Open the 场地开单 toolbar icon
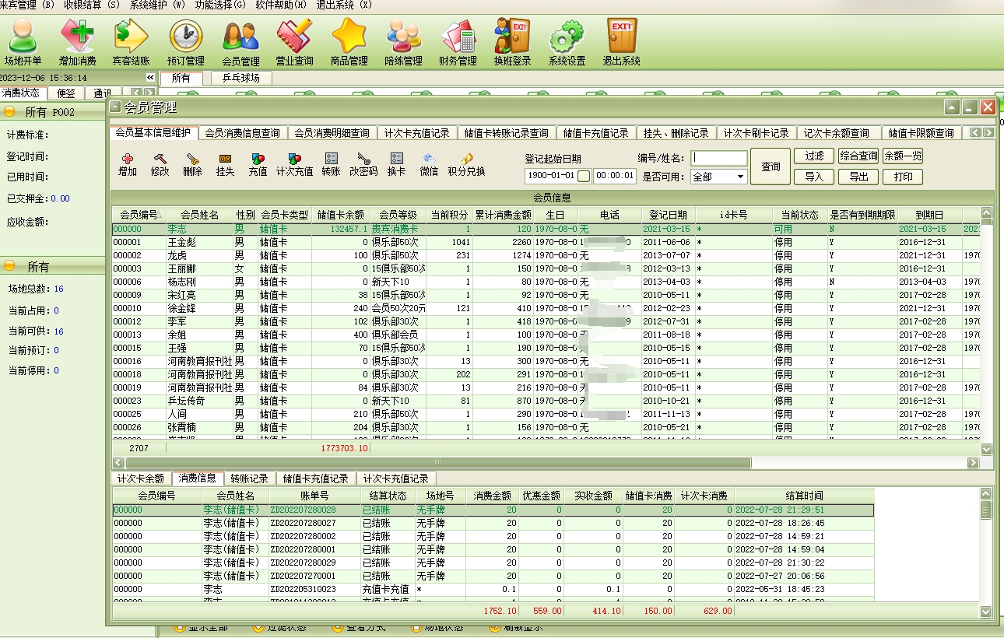Screen dimensions: 1004x638 [23, 42]
